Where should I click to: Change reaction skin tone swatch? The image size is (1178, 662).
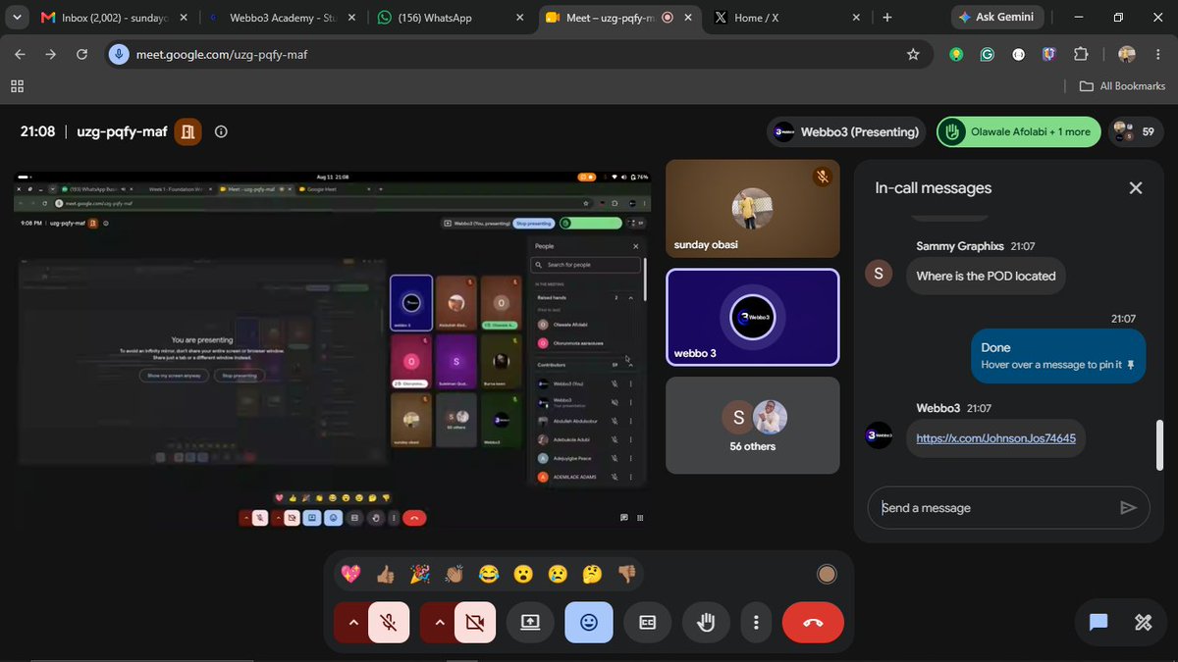[x=827, y=574]
